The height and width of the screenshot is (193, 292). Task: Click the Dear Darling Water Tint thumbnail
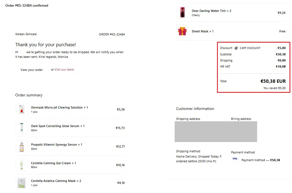point(182,12)
